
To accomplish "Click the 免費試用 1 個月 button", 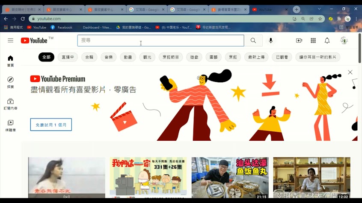I will 51,125.
